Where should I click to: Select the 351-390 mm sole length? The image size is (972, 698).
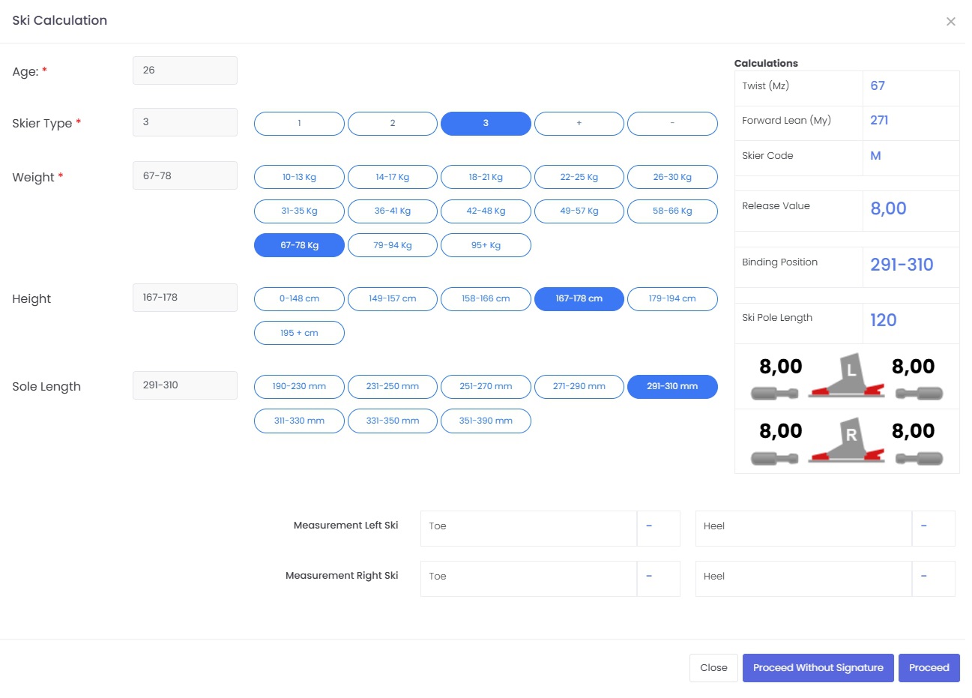point(486,421)
